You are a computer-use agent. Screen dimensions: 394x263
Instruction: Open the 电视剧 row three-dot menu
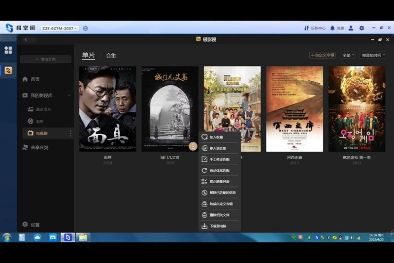click(x=70, y=133)
